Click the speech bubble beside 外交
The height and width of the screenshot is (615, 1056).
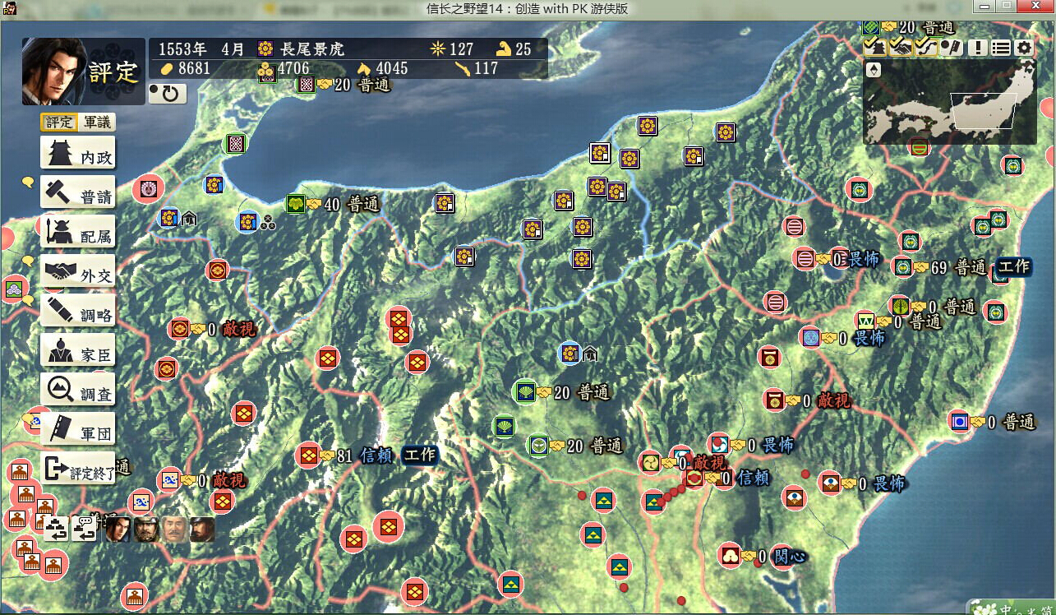click(x=27, y=261)
